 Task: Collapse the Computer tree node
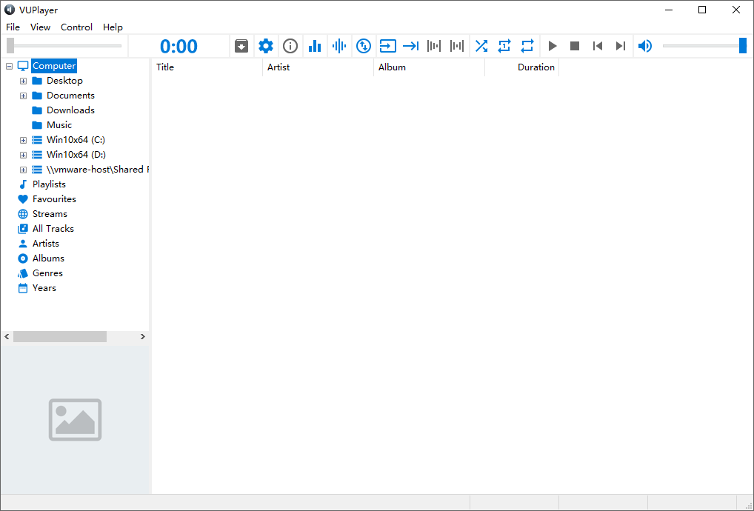coord(9,66)
